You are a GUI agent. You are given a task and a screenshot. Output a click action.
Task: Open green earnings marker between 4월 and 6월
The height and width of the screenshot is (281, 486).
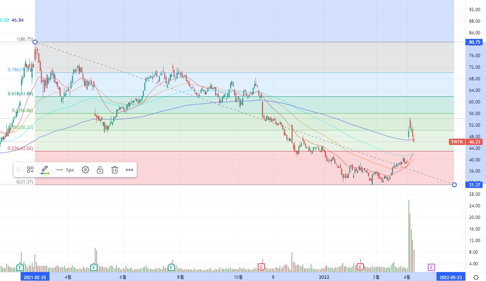coord(94,267)
